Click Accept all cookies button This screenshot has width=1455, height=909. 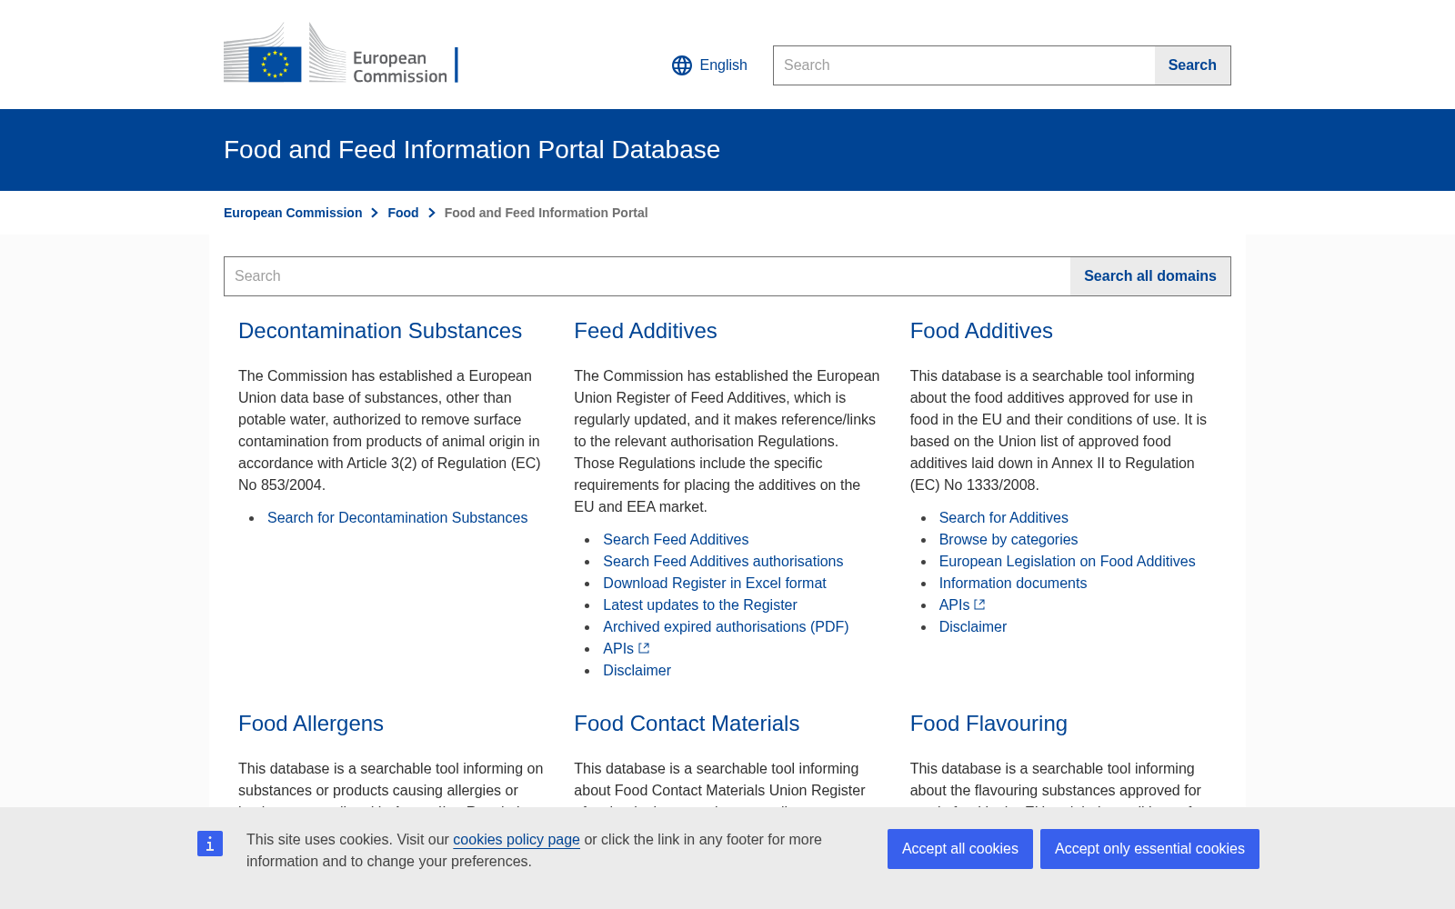960,849
